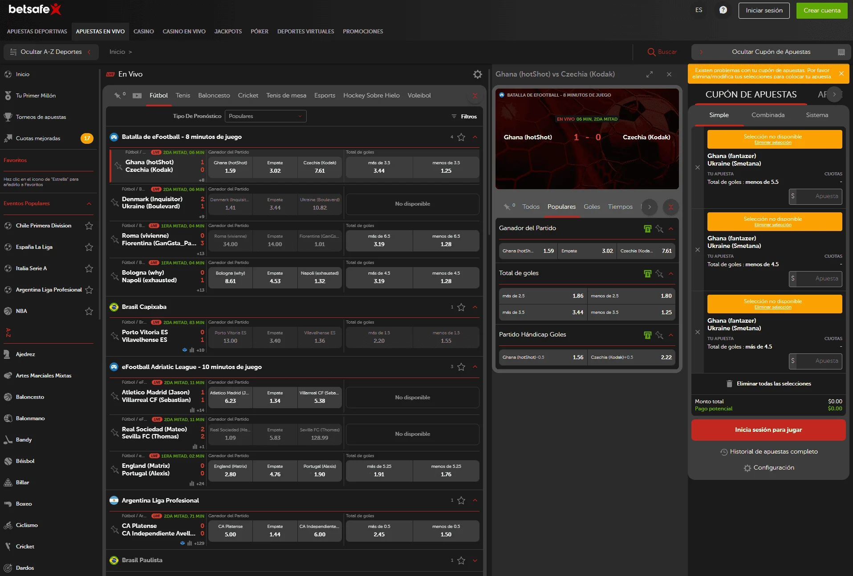Star the Argentina Liga Profesional league header

point(461,501)
